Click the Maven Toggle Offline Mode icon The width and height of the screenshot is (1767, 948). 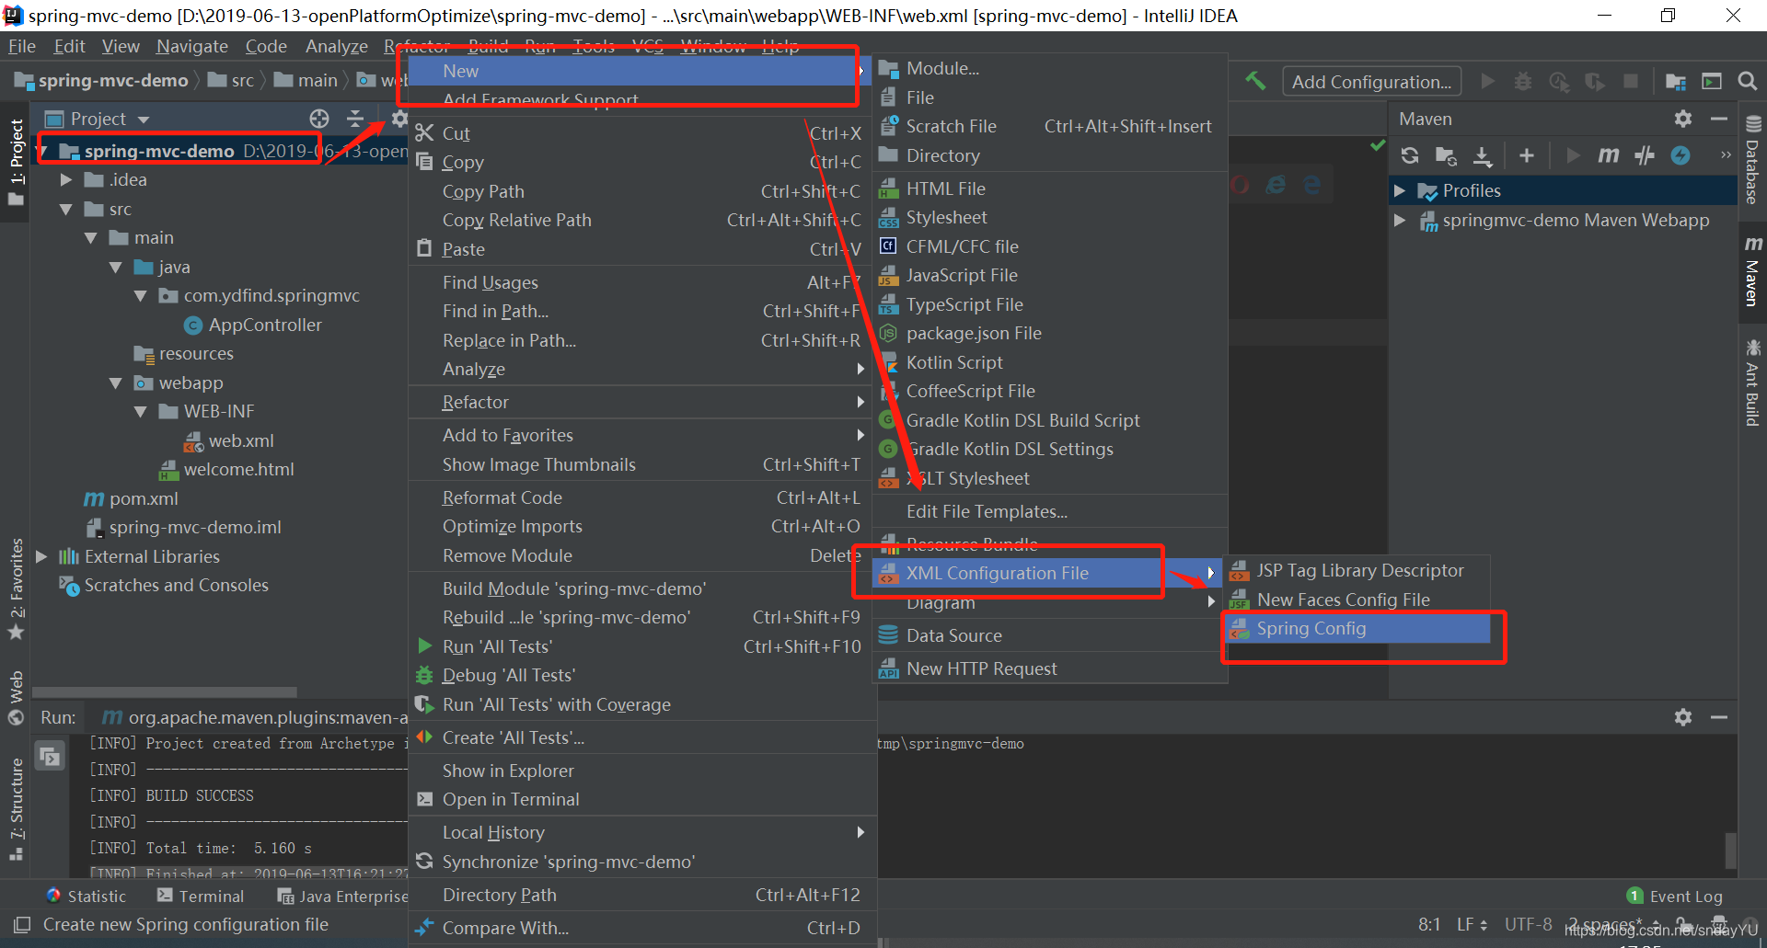[1645, 155]
